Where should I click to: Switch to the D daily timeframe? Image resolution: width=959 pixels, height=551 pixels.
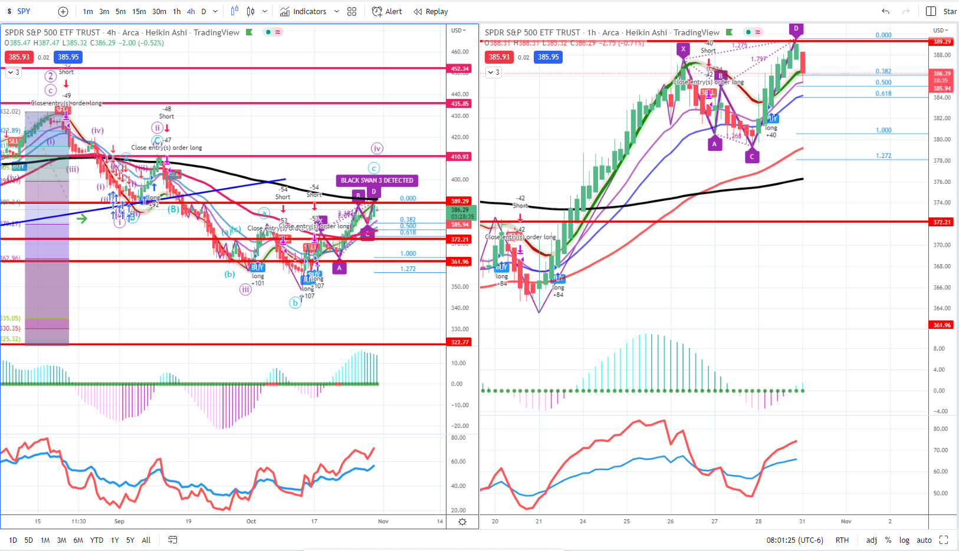pyautogui.click(x=203, y=11)
